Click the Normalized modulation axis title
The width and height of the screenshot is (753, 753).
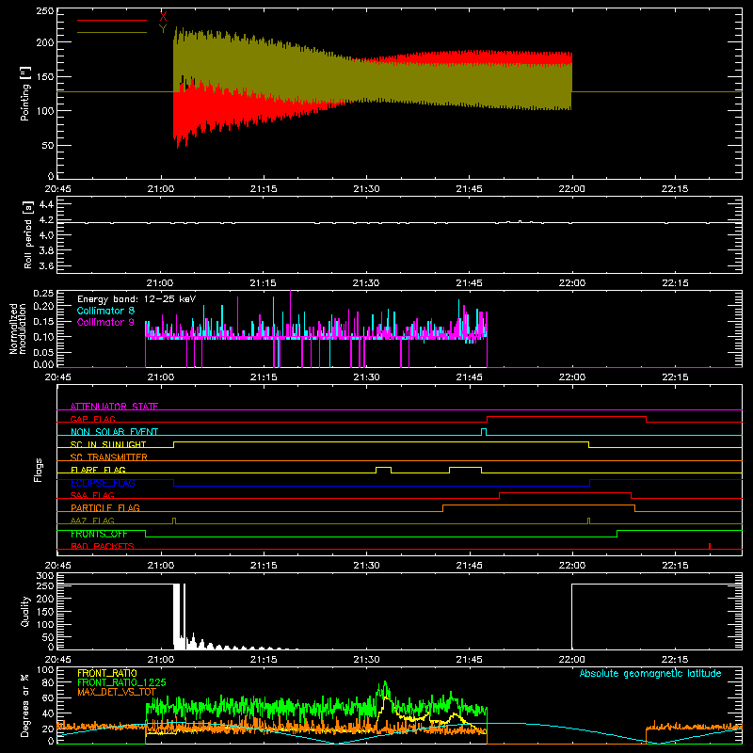[x=18, y=328]
